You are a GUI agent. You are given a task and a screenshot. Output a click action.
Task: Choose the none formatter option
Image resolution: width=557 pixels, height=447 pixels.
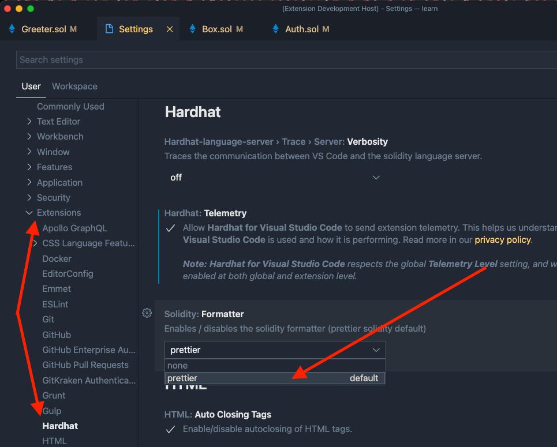click(x=275, y=365)
